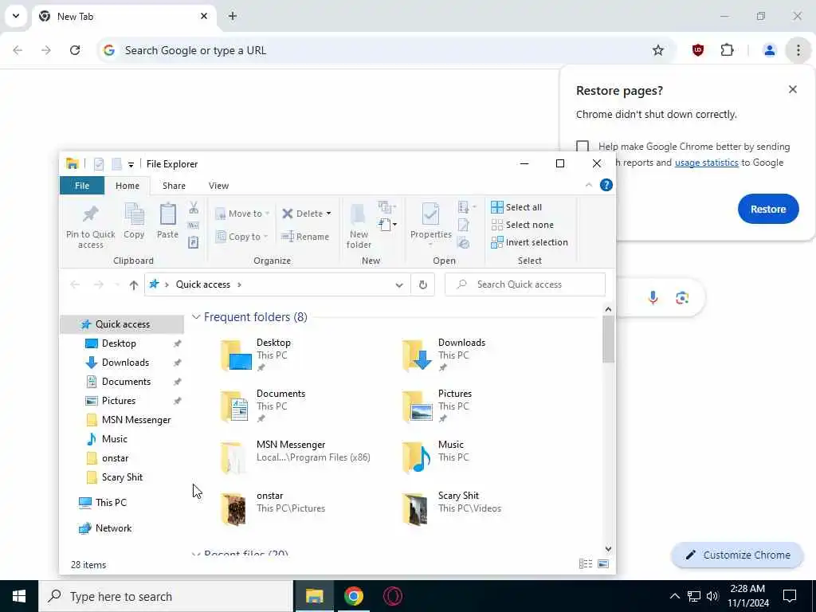Click the refresh button beside address bar
The image size is (816, 612).
click(x=422, y=284)
